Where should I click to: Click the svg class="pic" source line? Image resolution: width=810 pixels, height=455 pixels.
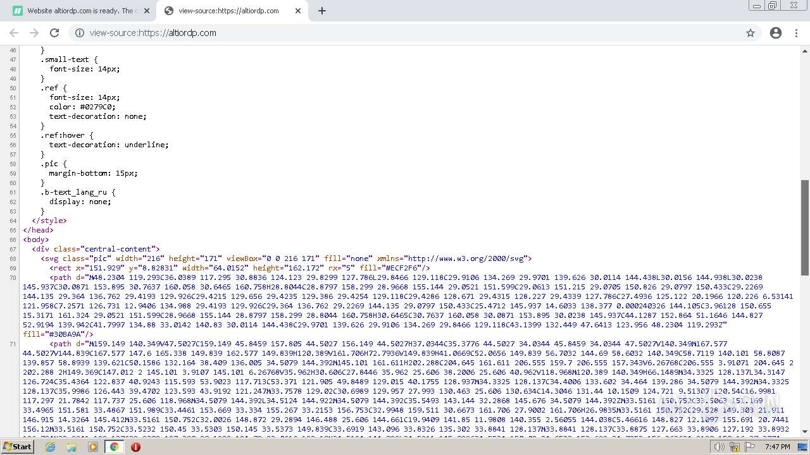click(286, 258)
